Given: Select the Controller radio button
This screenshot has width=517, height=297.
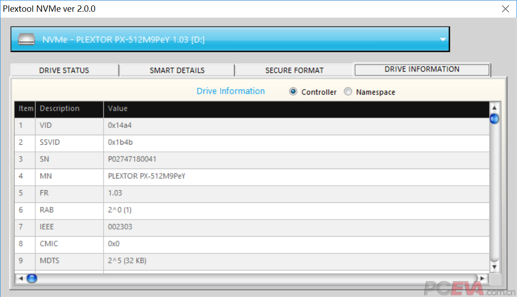Looking at the screenshot, I should point(293,91).
